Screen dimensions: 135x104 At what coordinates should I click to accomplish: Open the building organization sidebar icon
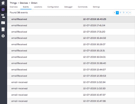[3, 29]
